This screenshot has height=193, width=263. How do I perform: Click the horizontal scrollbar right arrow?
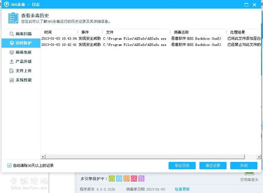click(259, 157)
